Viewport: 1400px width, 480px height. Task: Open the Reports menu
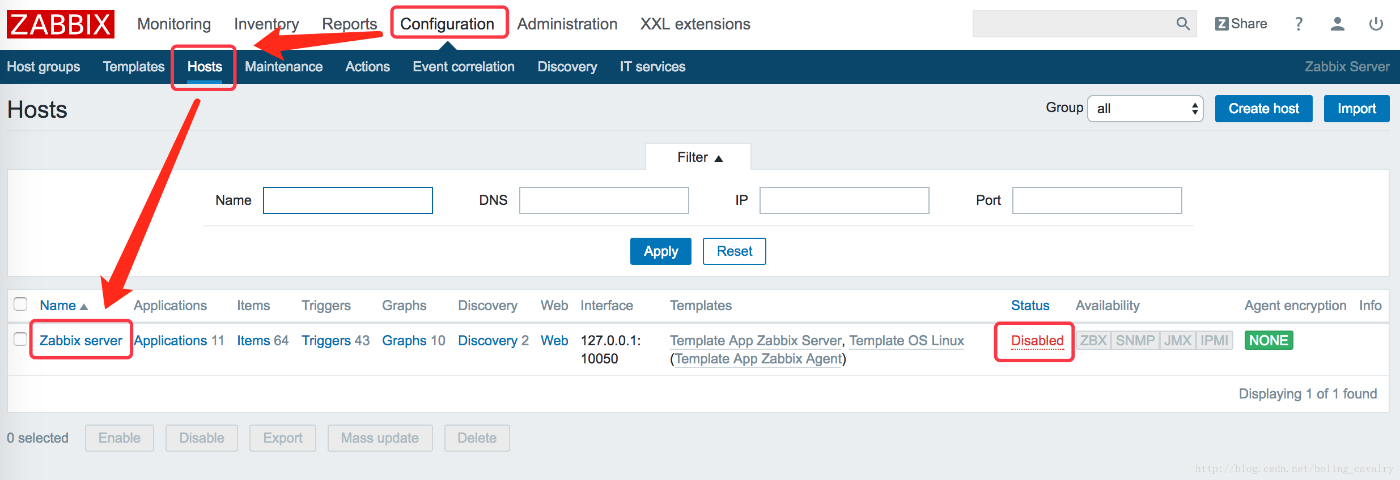coord(349,24)
